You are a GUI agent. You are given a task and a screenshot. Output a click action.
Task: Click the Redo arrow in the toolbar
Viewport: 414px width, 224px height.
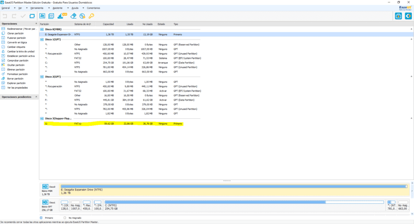[14, 16]
